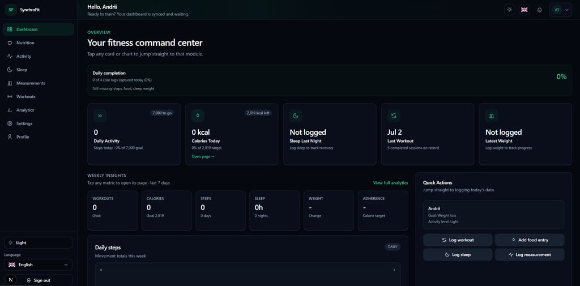Image resolution: width=580 pixels, height=286 pixels.
Task: Click the Quick Actions heading
Action: point(438,183)
